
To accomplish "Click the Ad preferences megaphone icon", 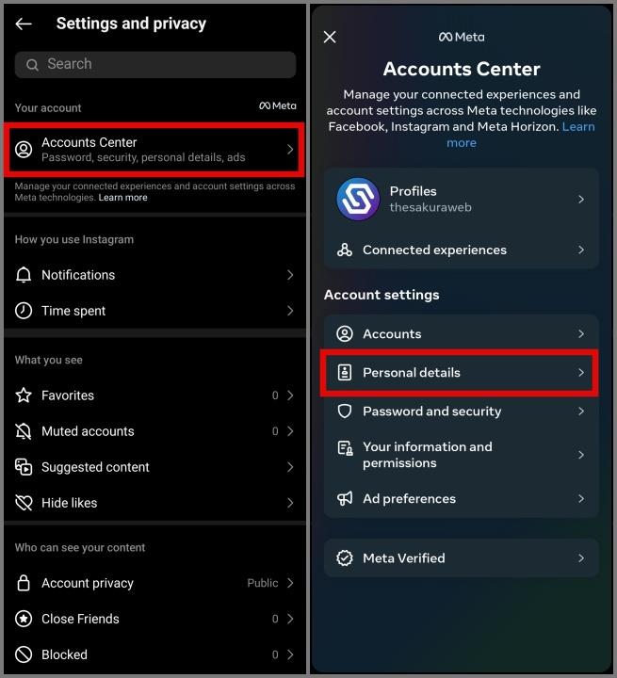I will coord(345,498).
